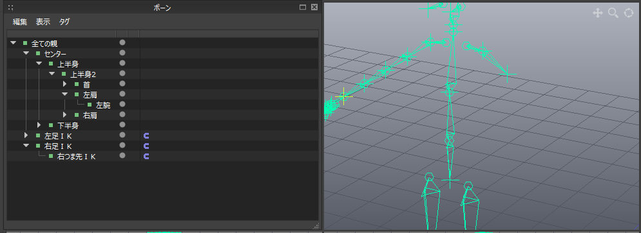Expand the 左足ＩＫ bone node
Image resolution: width=641 pixels, height=233 pixels.
point(26,135)
